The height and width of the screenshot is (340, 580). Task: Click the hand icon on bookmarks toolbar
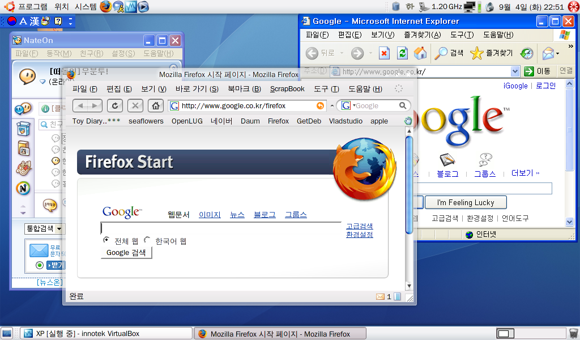point(408,121)
